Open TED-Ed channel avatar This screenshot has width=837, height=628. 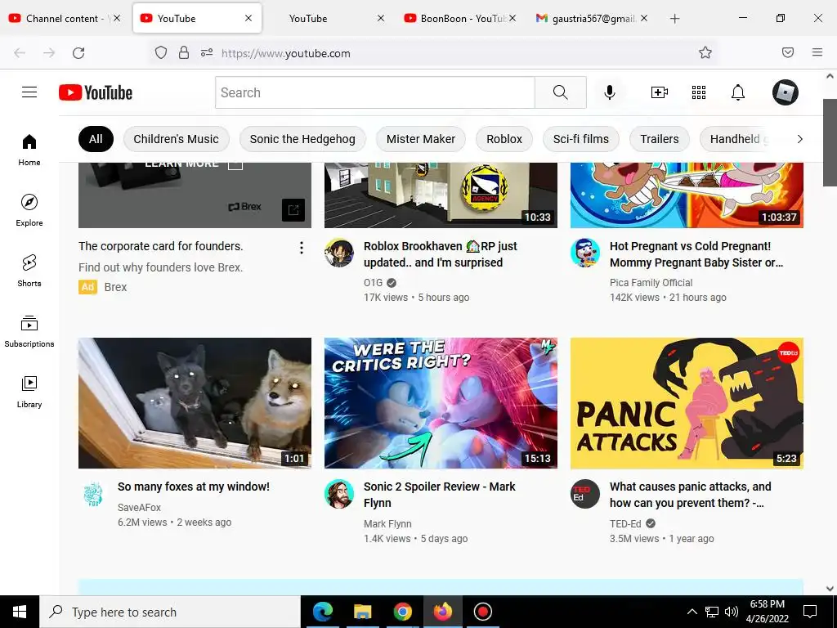coord(585,493)
